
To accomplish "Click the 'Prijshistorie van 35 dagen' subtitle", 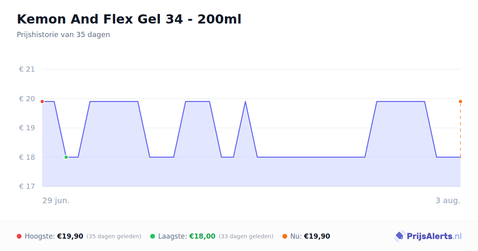I will click(63, 35).
